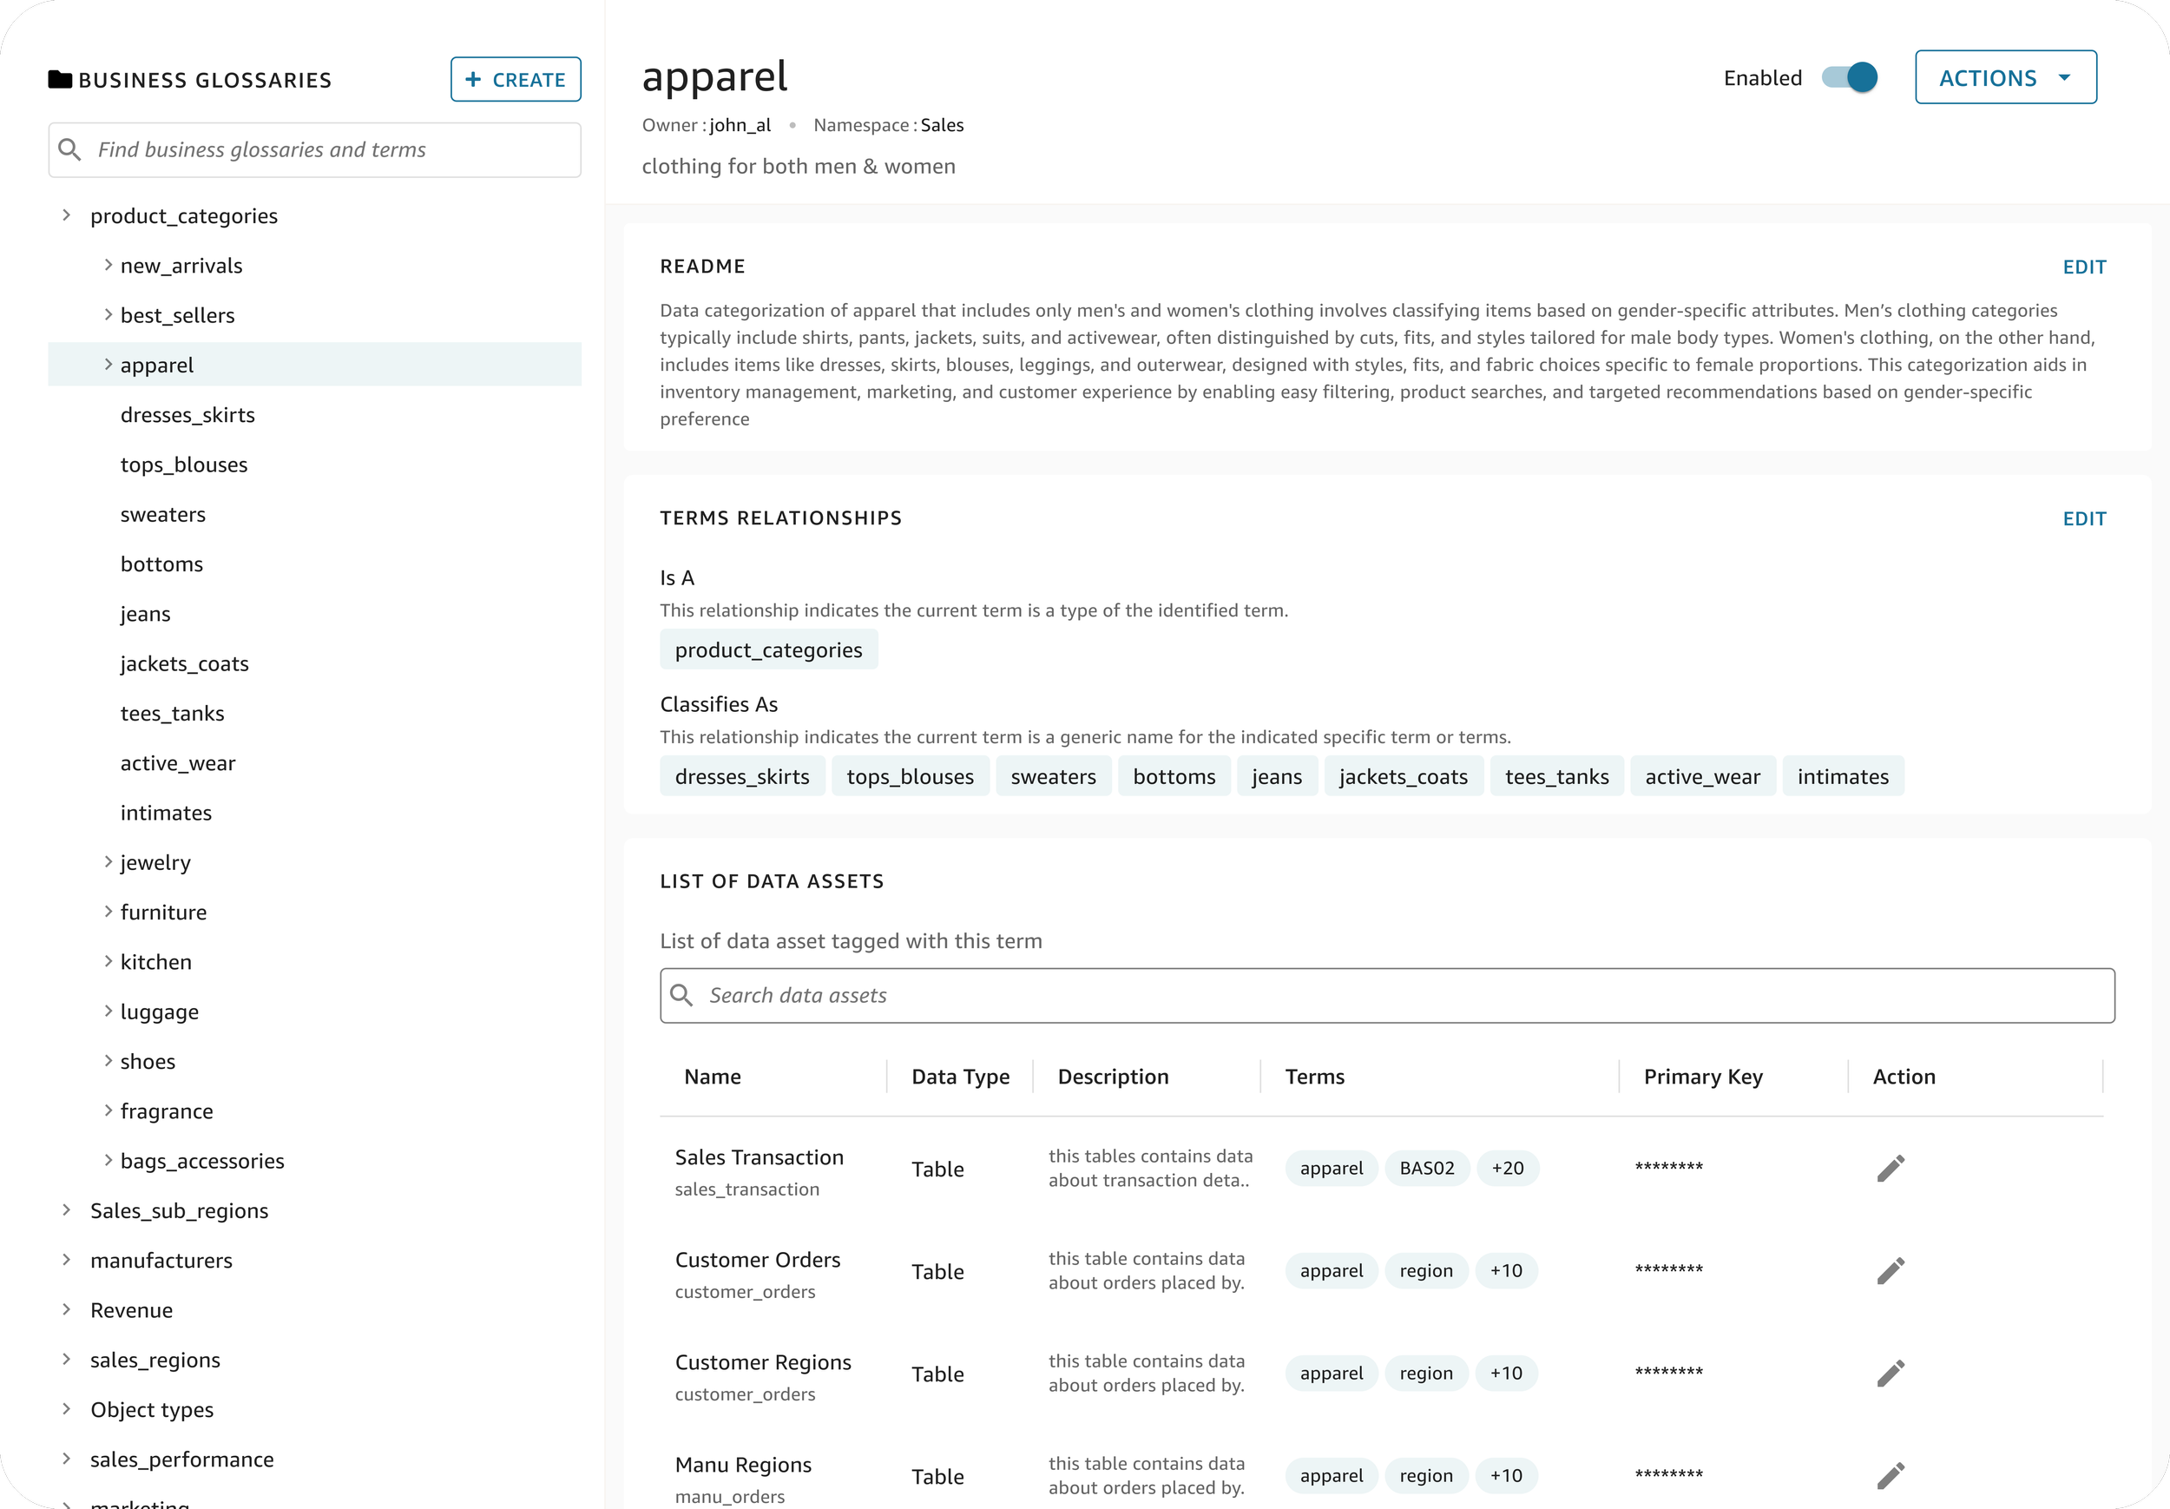Expand the Sales_sub_regions glossary
Image resolution: width=2170 pixels, height=1509 pixels.
point(66,1209)
